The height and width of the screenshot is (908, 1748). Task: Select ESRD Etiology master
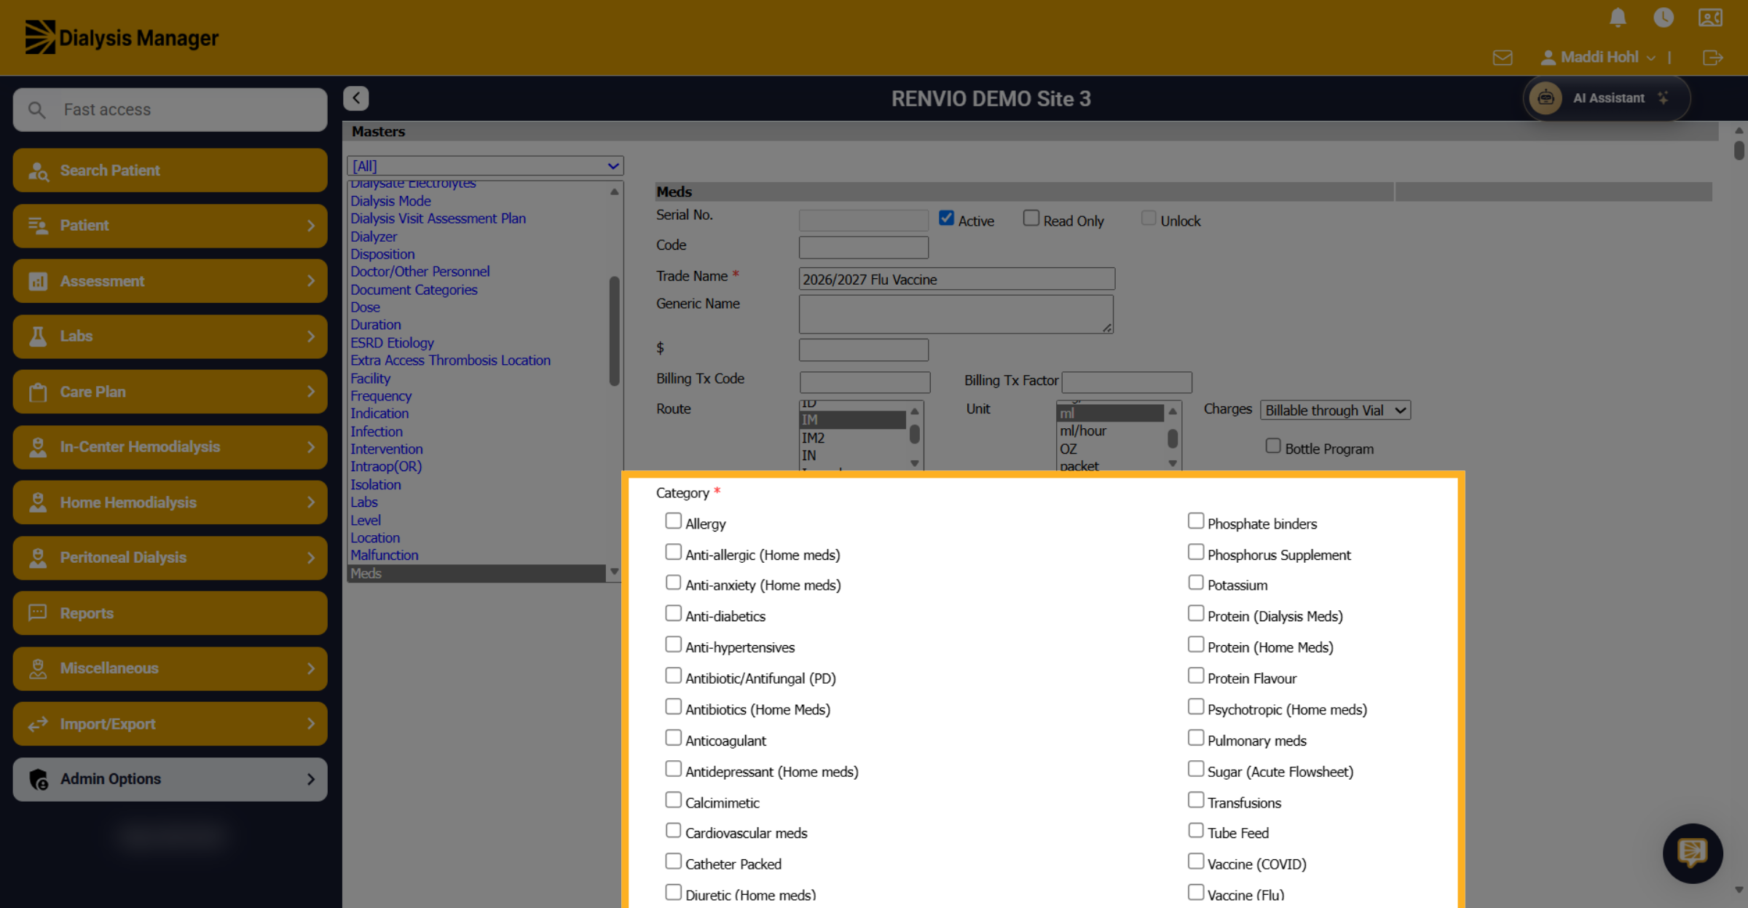coord(392,343)
